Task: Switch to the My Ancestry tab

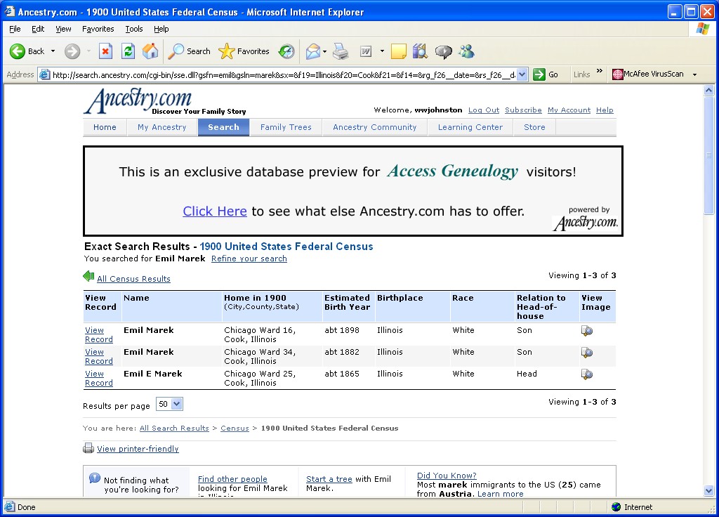Action: (162, 127)
